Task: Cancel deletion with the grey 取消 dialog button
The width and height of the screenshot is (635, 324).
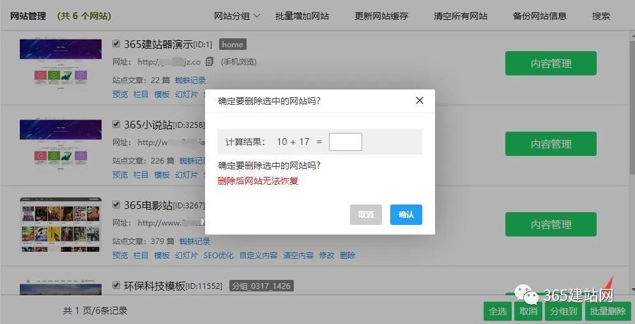Action: pyautogui.click(x=366, y=215)
